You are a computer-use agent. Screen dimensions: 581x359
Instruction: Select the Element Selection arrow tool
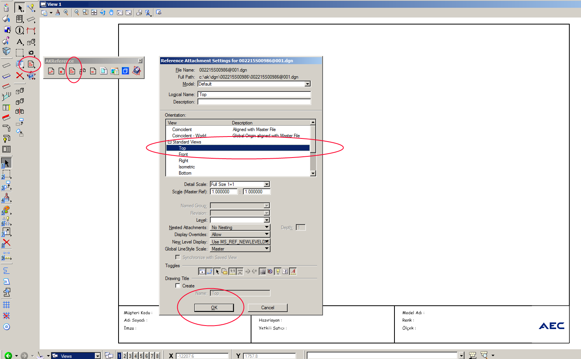tap(20, 8)
